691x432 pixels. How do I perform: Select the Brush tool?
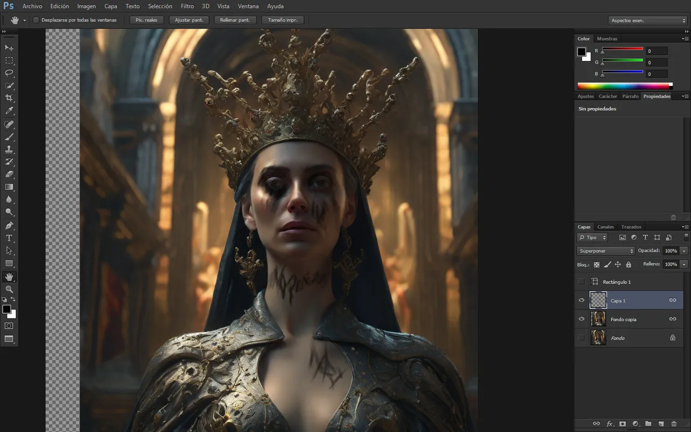point(9,137)
